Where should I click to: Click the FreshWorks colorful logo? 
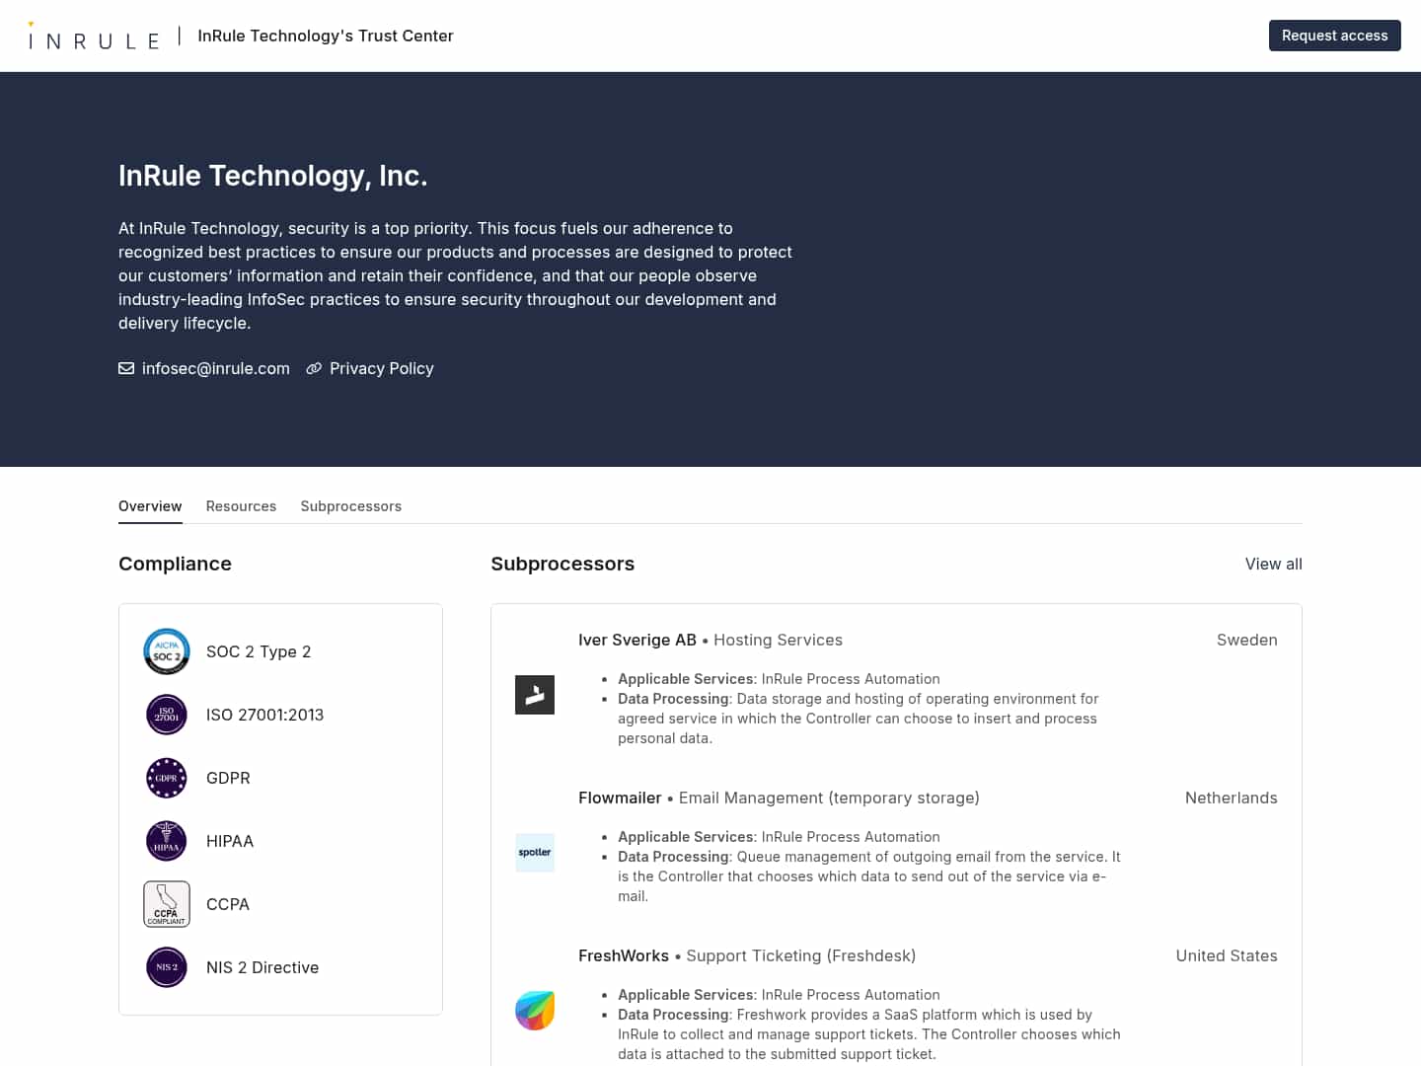coord(535,1011)
